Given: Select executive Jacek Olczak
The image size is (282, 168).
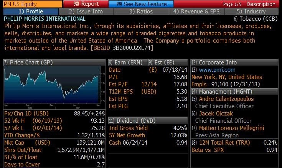Looking at the screenshot, I should [x=216, y=114].
